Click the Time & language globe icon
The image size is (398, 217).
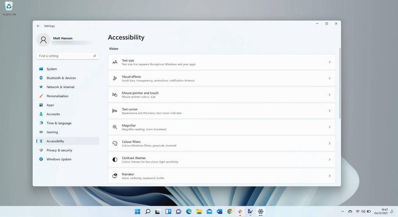[41, 123]
